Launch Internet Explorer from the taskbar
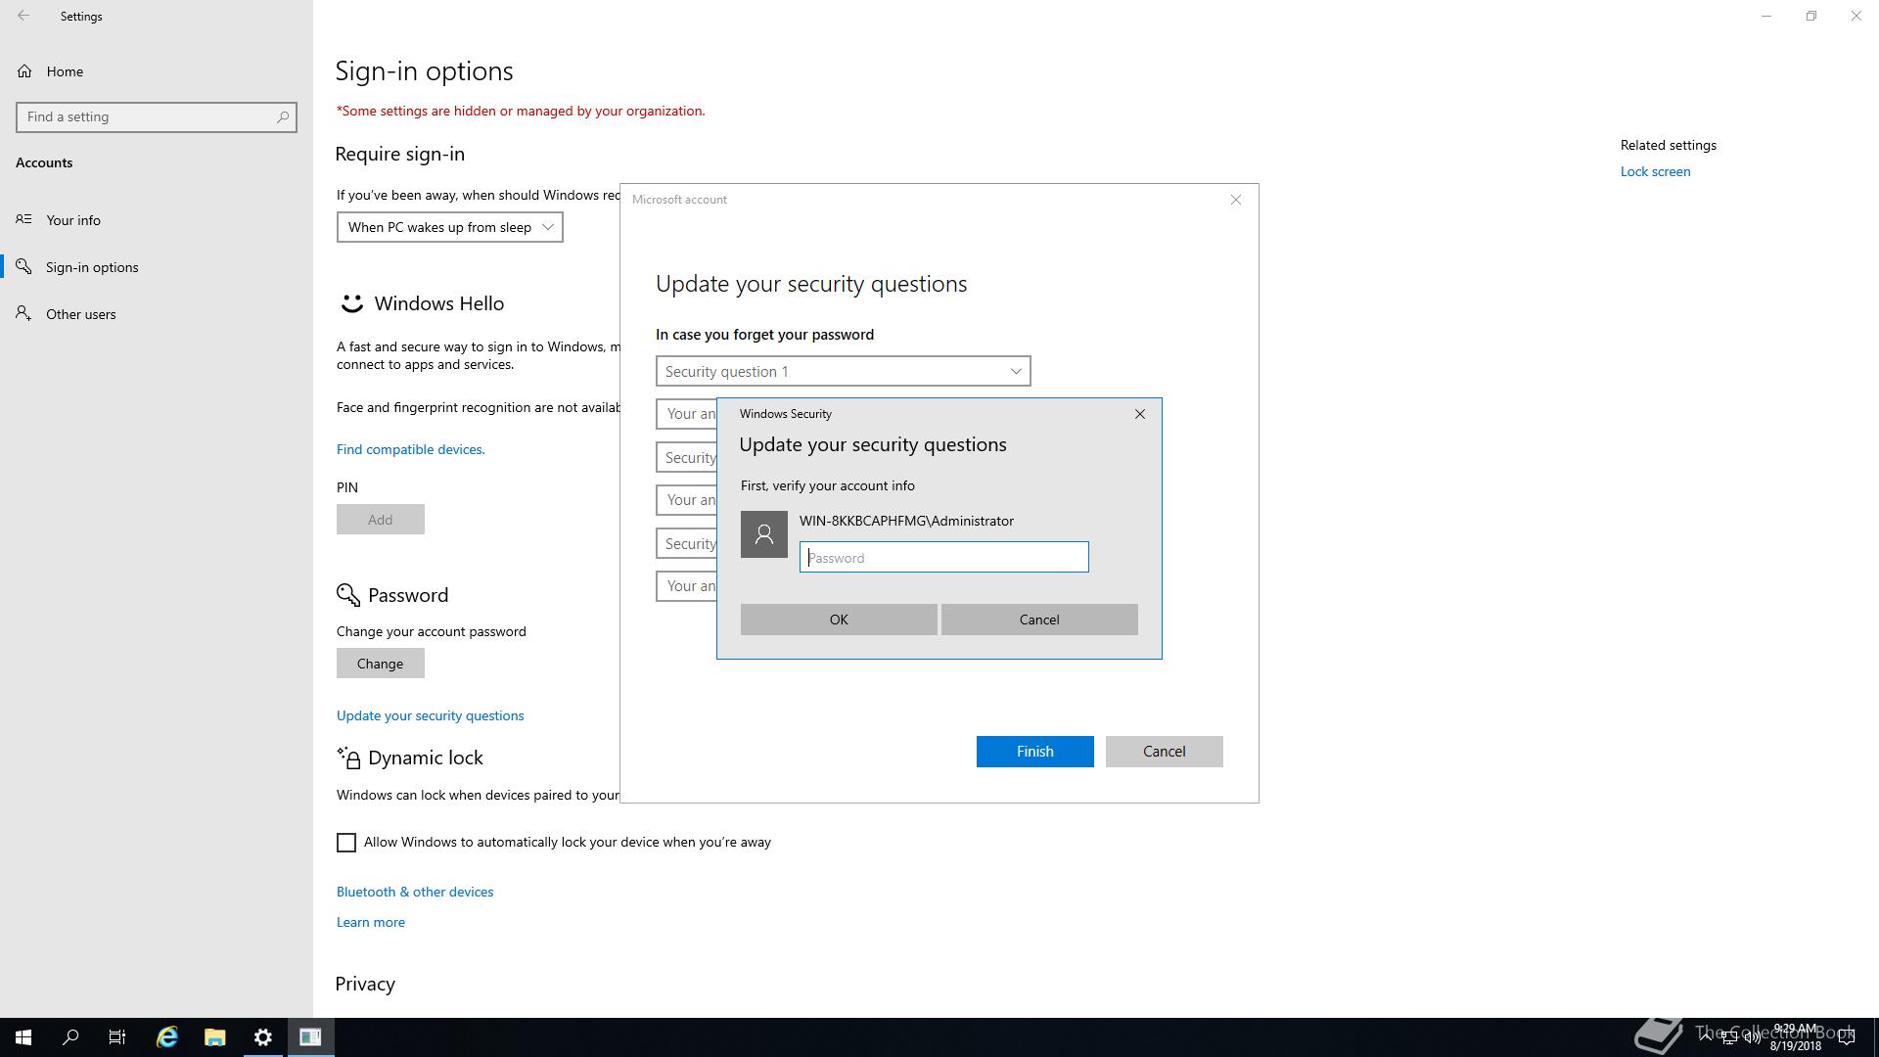The image size is (1879, 1057). 167,1037
